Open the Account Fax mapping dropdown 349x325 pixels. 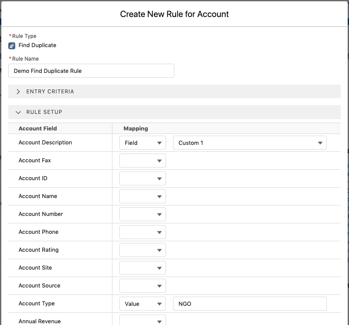[x=142, y=160]
